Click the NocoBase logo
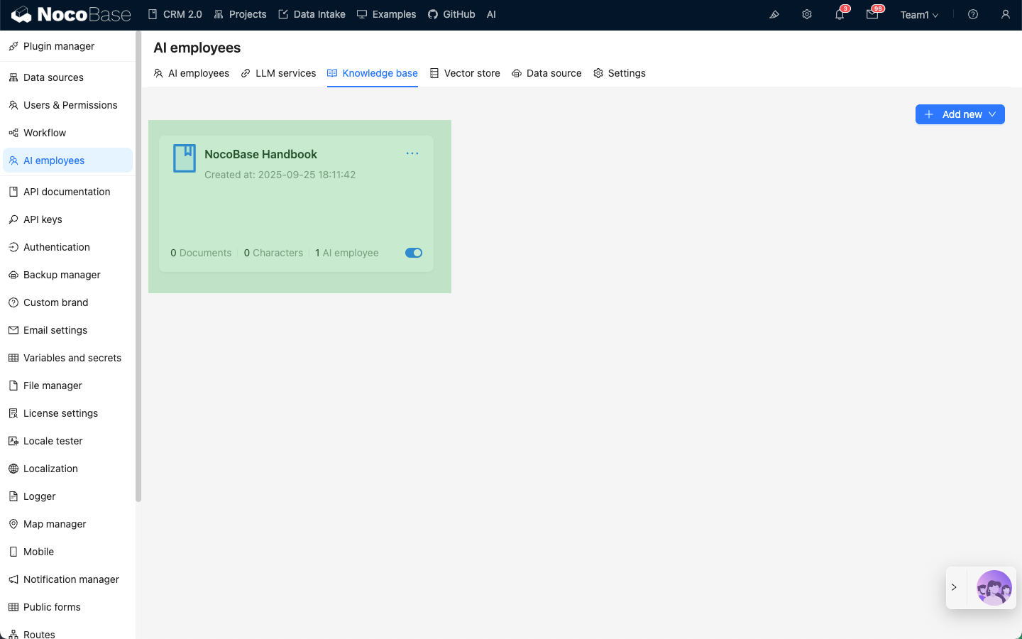 pos(71,14)
